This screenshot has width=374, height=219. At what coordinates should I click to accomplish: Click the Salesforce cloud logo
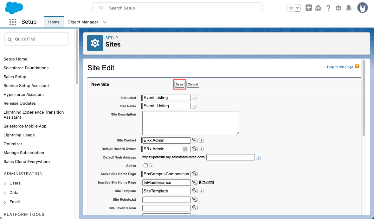point(14,8)
